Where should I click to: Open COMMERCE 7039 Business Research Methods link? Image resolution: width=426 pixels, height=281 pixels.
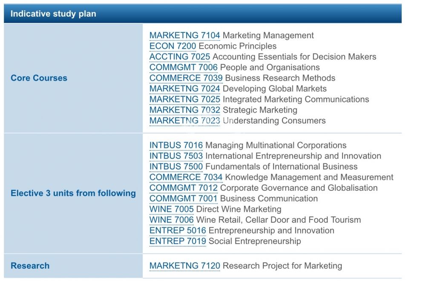(186, 78)
